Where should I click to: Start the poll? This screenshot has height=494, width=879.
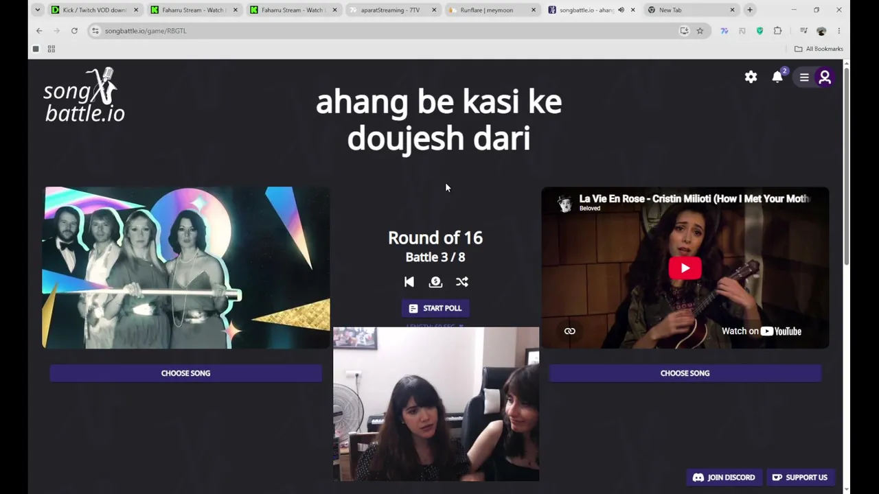click(x=435, y=308)
